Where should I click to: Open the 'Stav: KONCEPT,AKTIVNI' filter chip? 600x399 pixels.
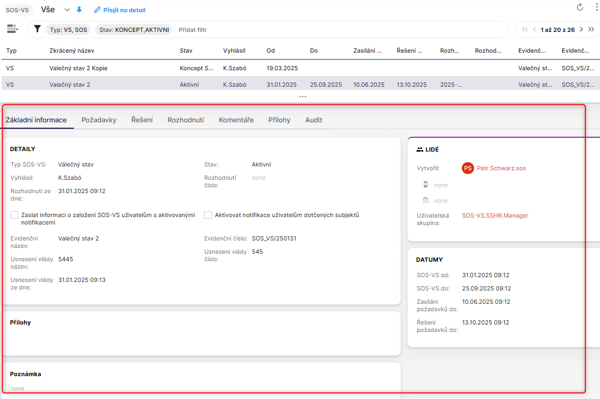[133, 30]
